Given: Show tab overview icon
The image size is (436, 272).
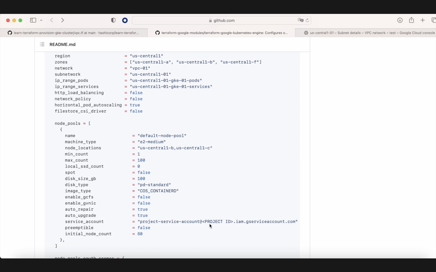Looking at the screenshot, I should coord(434,20).
